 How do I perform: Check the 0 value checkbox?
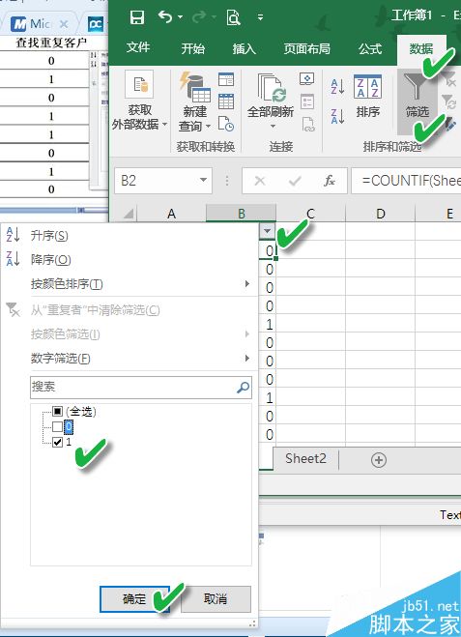(x=57, y=426)
